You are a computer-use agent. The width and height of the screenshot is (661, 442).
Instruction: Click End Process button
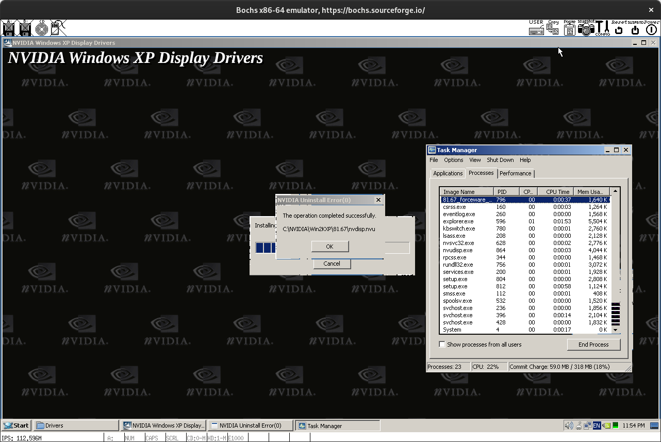(x=593, y=345)
